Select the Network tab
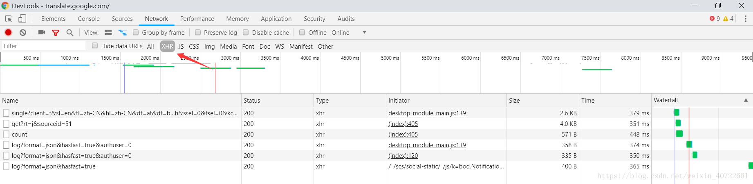This screenshot has width=753, height=184. tap(157, 19)
